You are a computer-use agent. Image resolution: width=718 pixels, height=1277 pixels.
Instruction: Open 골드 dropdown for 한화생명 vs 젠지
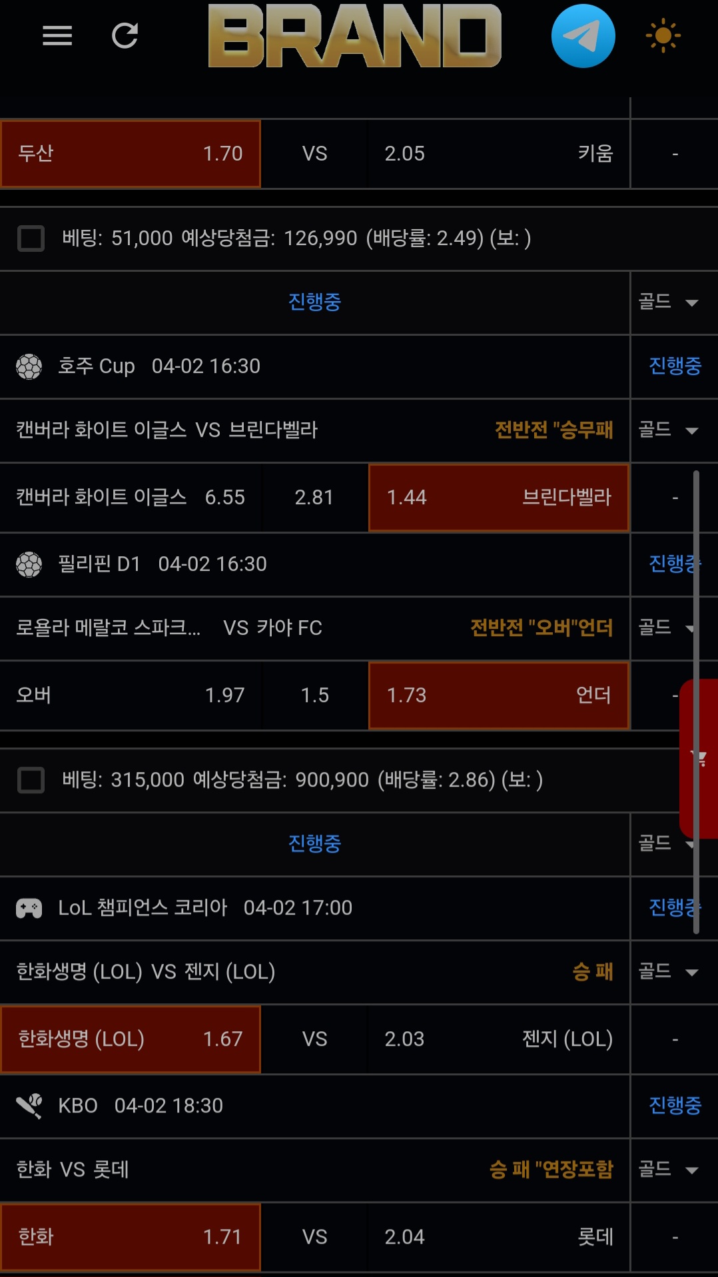(669, 972)
